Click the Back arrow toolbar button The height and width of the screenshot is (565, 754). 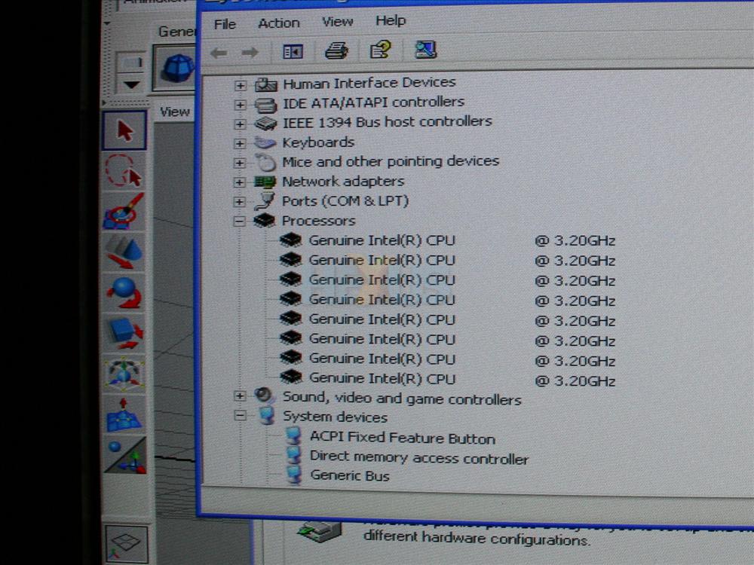[x=219, y=53]
